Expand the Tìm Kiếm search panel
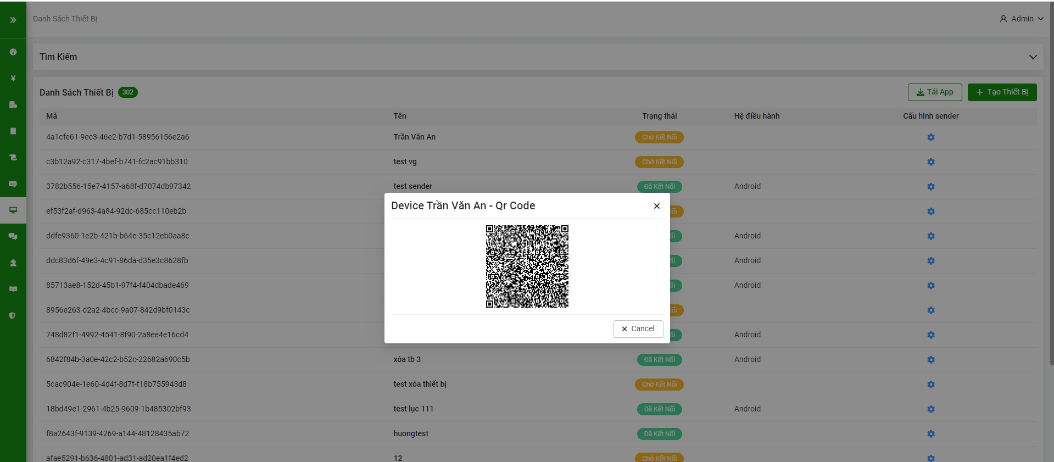This screenshot has height=462, width=1054. pyautogui.click(x=1033, y=57)
